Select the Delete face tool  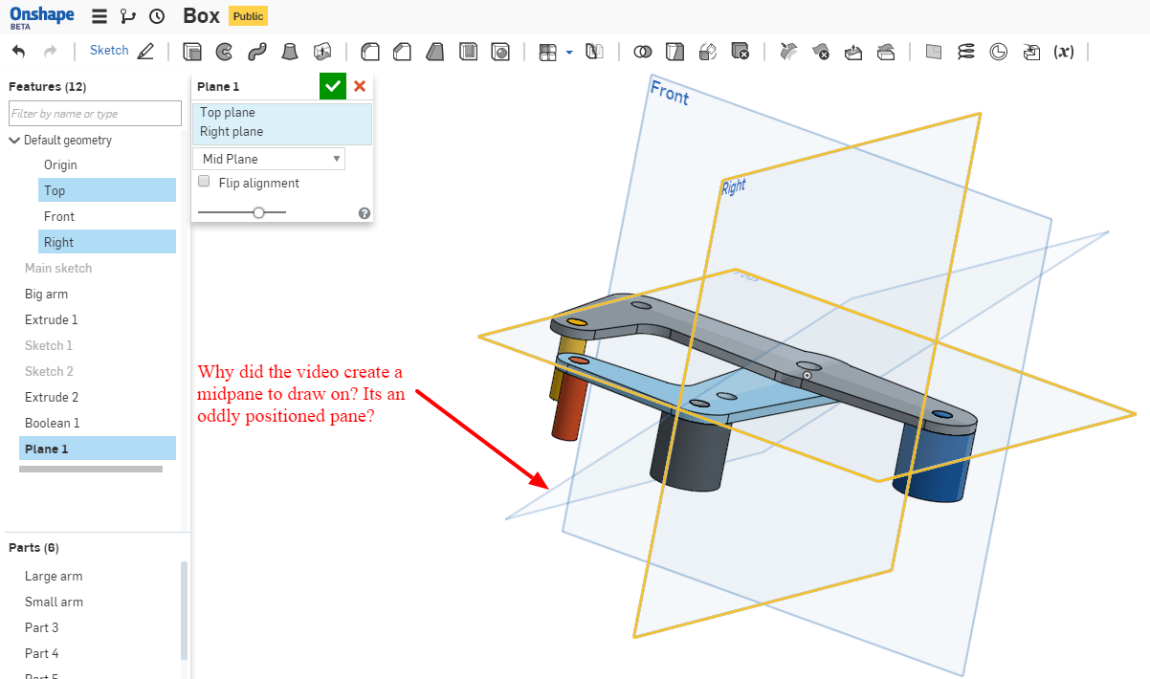click(x=821, y=52)
